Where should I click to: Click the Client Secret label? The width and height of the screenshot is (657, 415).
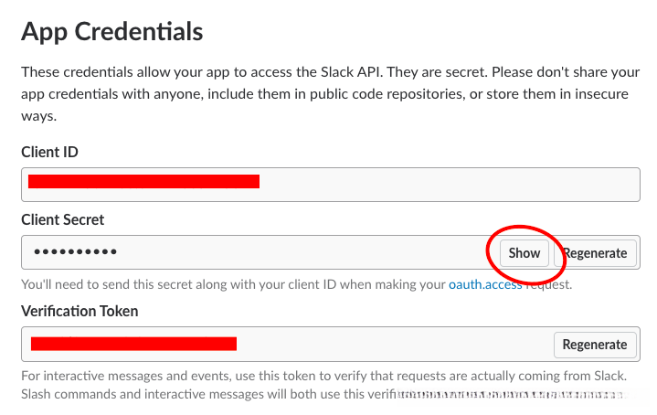63,219
